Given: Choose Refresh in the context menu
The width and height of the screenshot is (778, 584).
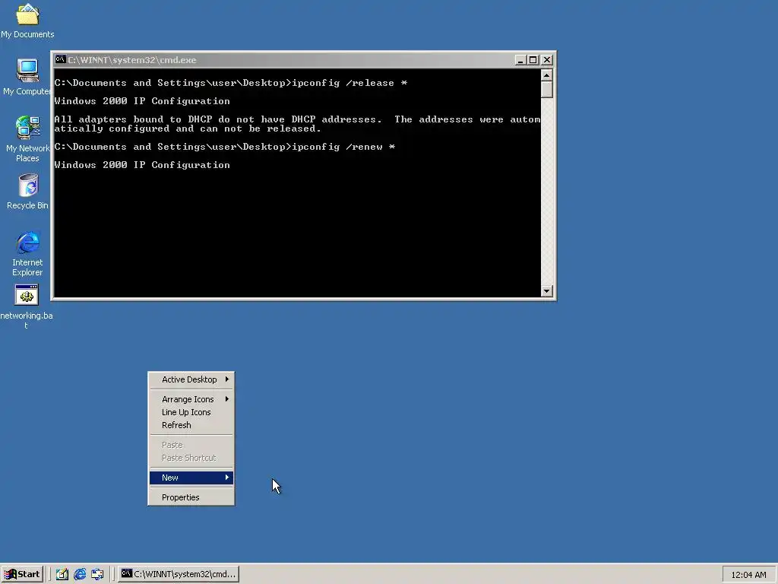Looking at the screenshot, I should (191, 425).
